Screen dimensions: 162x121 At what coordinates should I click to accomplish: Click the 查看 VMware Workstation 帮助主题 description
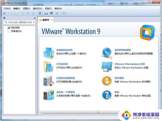tap(133, 96)
